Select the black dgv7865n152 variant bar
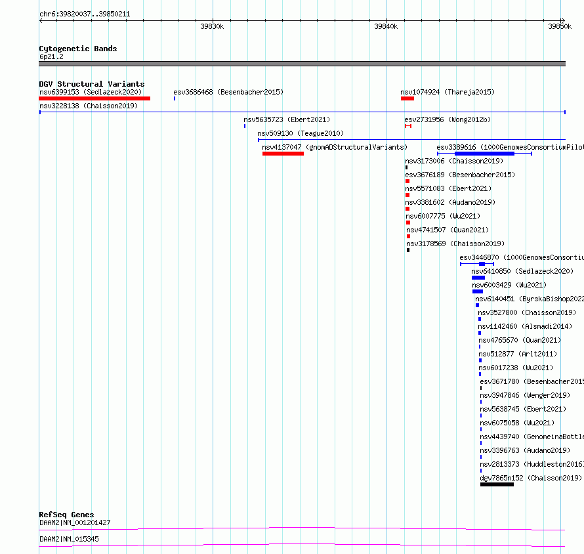 point(497,484)
